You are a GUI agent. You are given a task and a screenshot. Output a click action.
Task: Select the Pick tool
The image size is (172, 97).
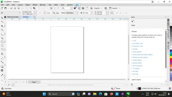pyautogui.click(x=2, y=18)
